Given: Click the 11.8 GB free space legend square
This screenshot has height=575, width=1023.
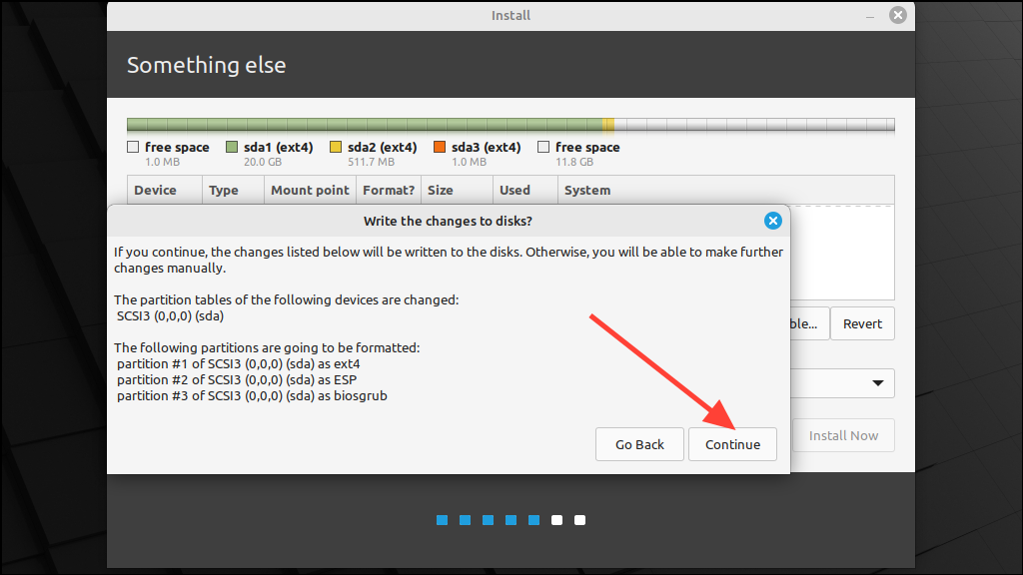Looking at the screenshot, I should point(543,147).
